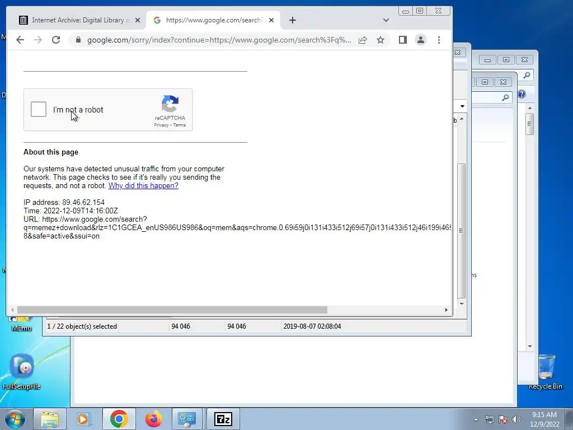Click the horizontal scrollbar left arrow

pos(12,310)
